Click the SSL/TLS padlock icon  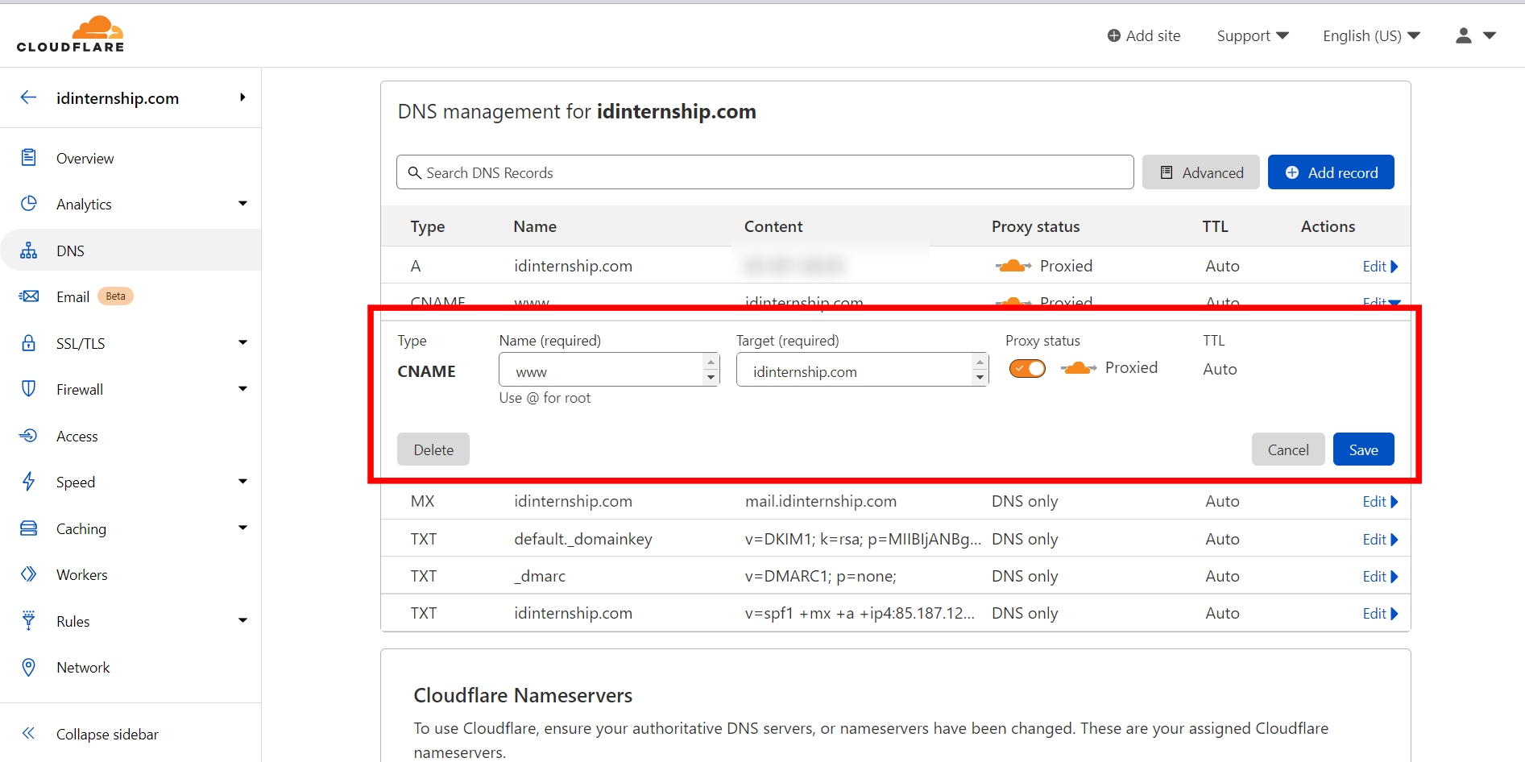tap(29, 343)
